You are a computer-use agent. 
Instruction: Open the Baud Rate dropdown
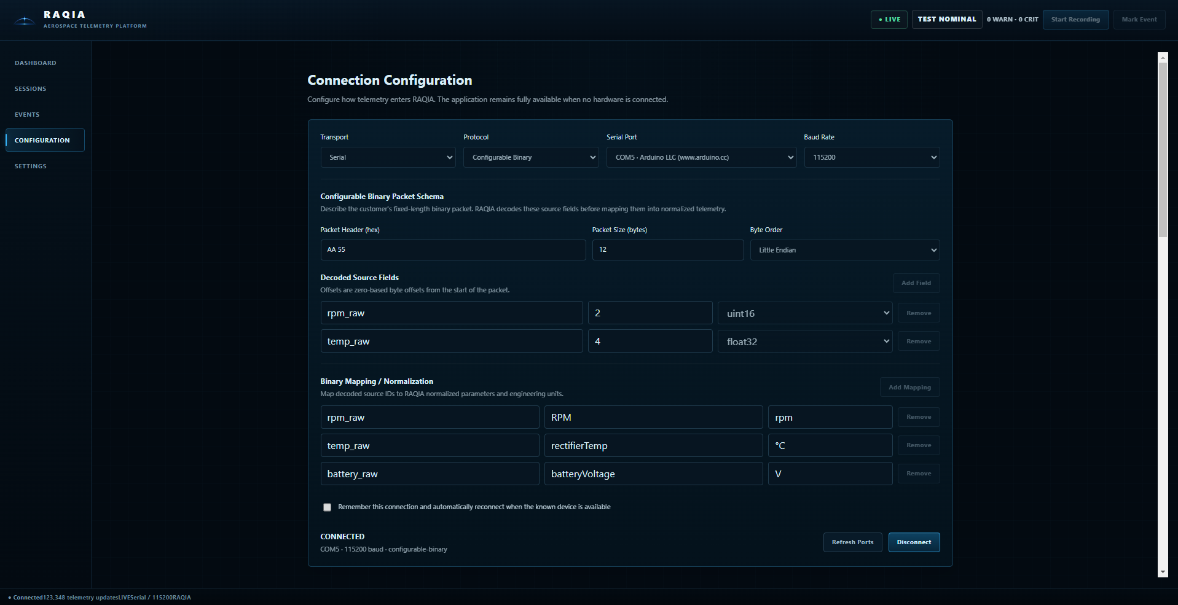[872, 157]
